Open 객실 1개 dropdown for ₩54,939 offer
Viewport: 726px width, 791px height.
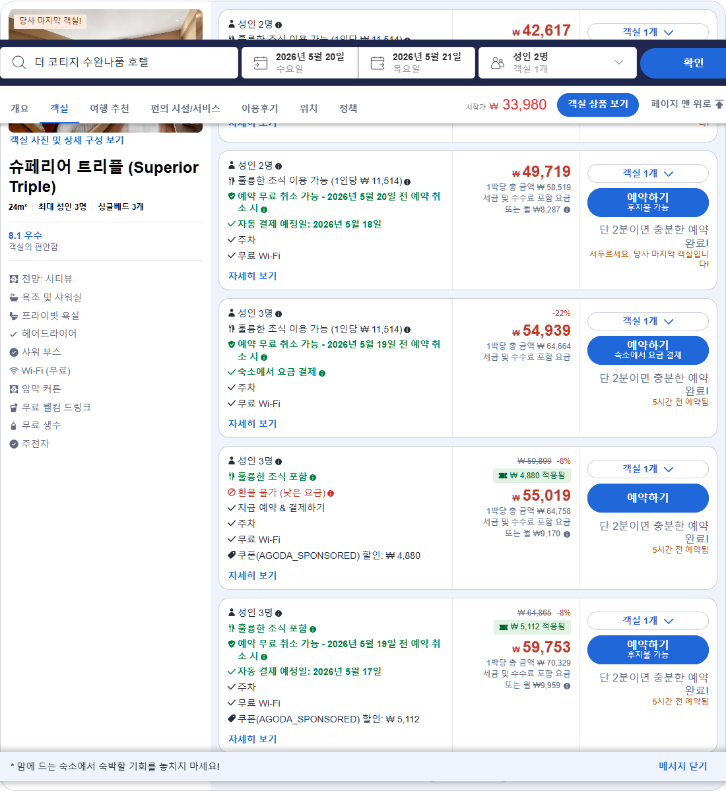(x=648, y=321)
